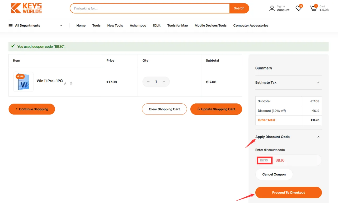Click the Item column header
The height and width of the screenshot is (203, 338).
[16, 61]
